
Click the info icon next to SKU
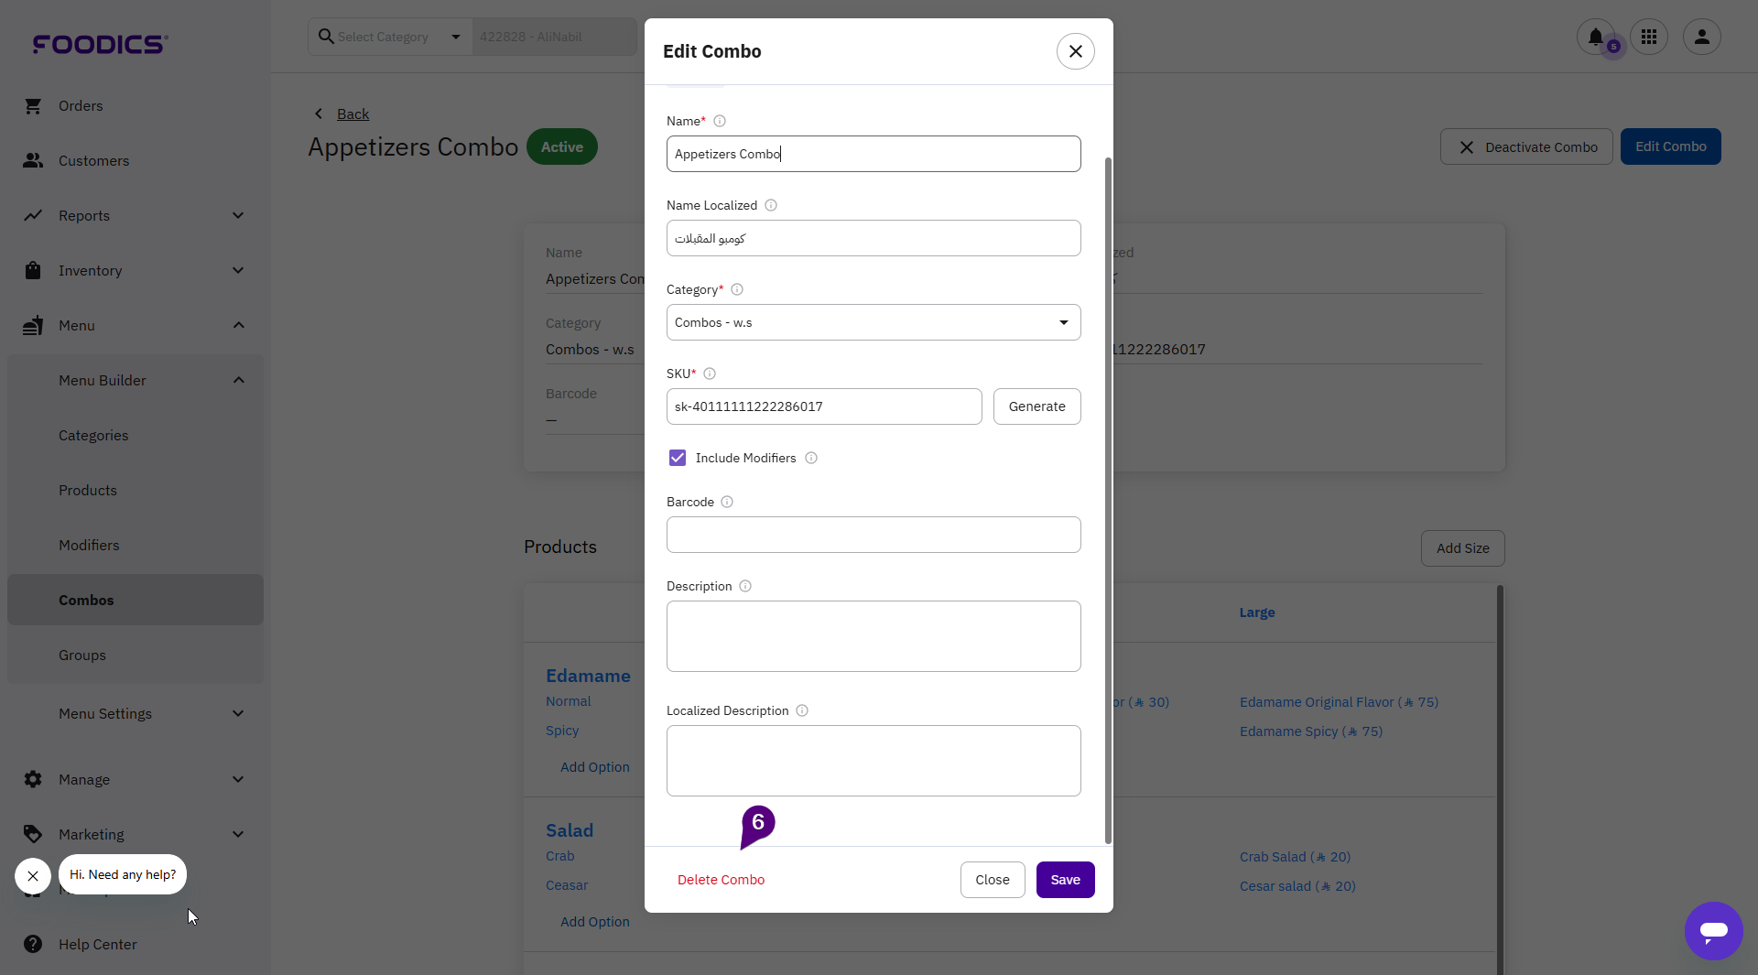pos(710,374)
